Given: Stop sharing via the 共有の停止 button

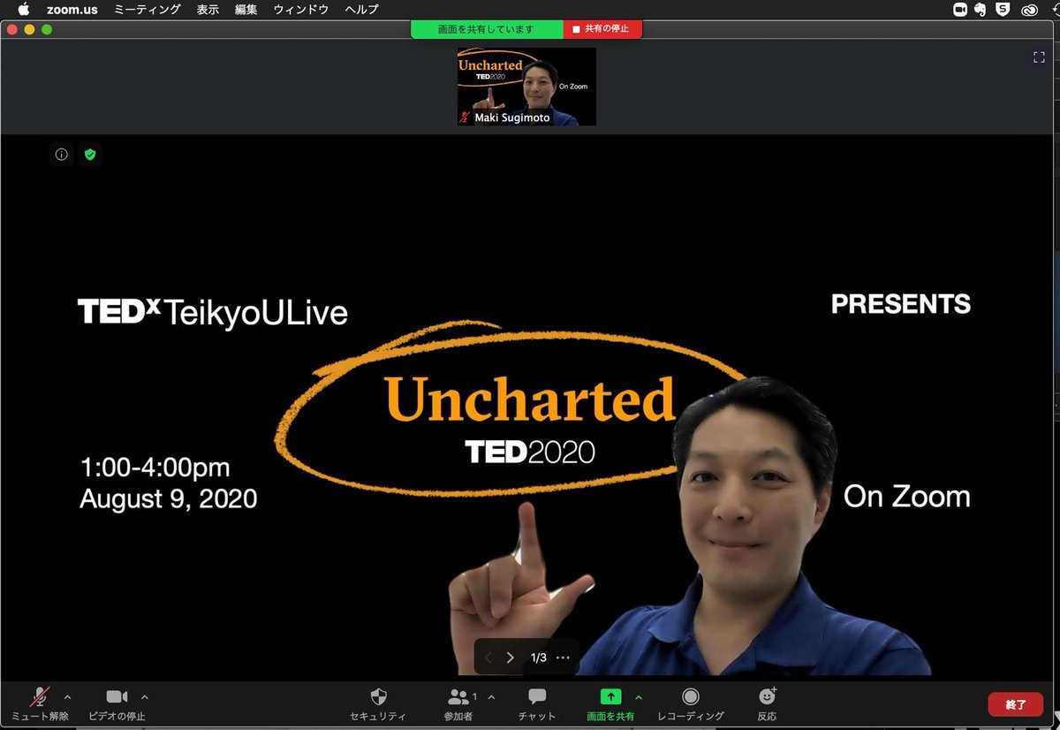Looking at the screenshot, I should point(603,29).
